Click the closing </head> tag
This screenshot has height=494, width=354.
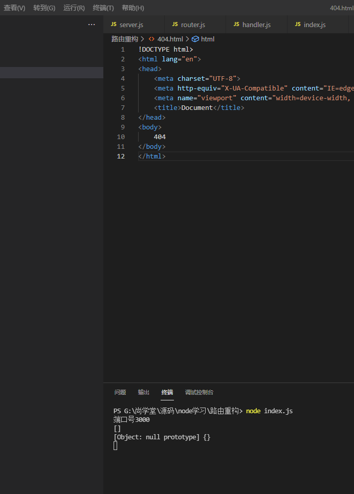151,118
